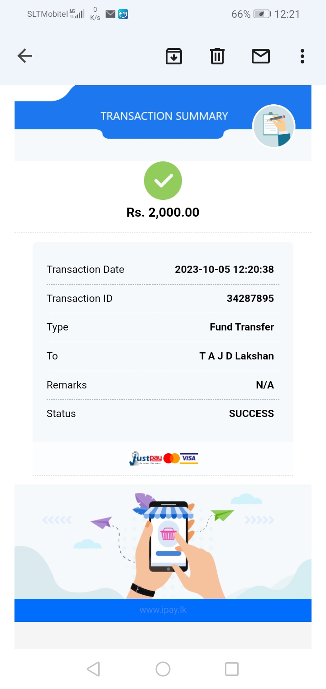Image resolution: width=326 pixels, height=689 pixels.
Task: Open the three-dot overflow menu
Action: (302, 56)
